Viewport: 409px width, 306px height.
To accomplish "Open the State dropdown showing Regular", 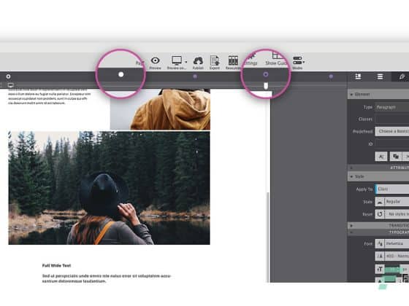I will pos(397,202).
